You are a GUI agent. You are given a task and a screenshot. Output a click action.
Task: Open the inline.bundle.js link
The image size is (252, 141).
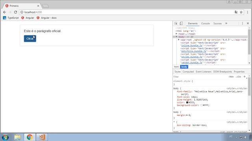click(x=192, y=45)
